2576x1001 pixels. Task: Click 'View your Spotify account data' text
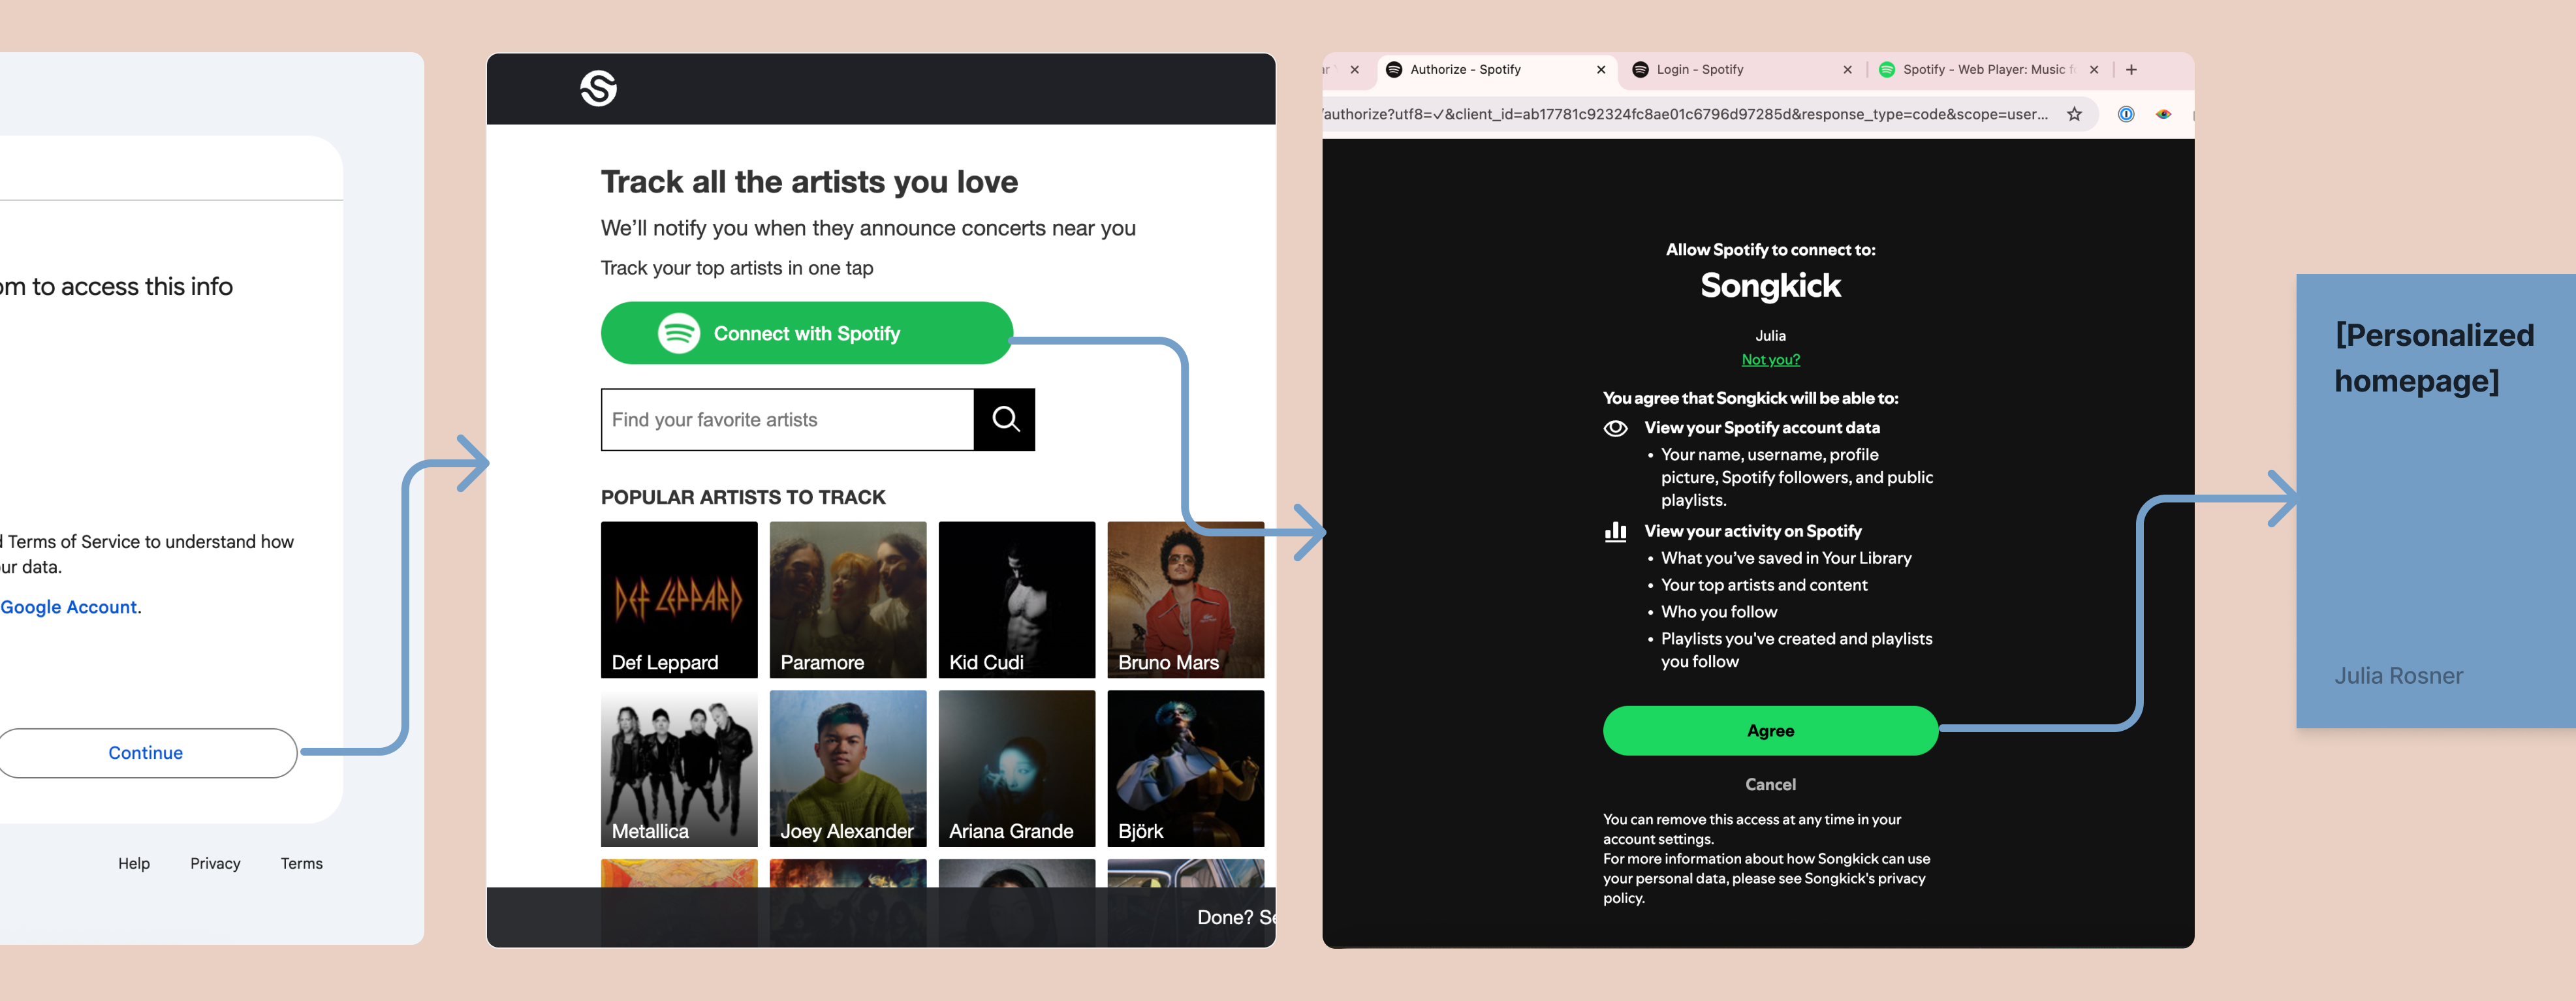pos(1762,428)
